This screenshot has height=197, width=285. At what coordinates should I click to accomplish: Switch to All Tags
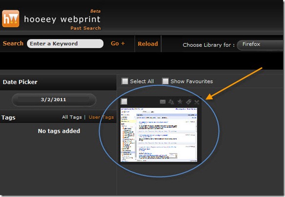tap(72, 117)
